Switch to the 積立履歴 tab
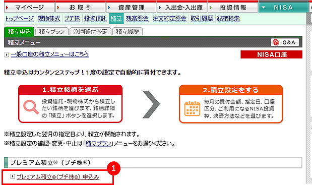The image size is (312, 185). tap(128, 32)
